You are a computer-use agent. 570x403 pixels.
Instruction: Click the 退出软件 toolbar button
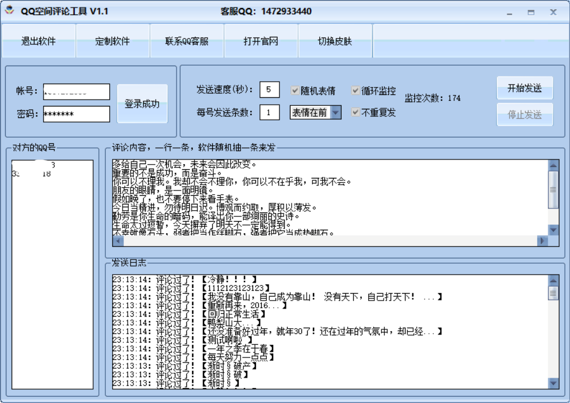[x=39, y=41]
